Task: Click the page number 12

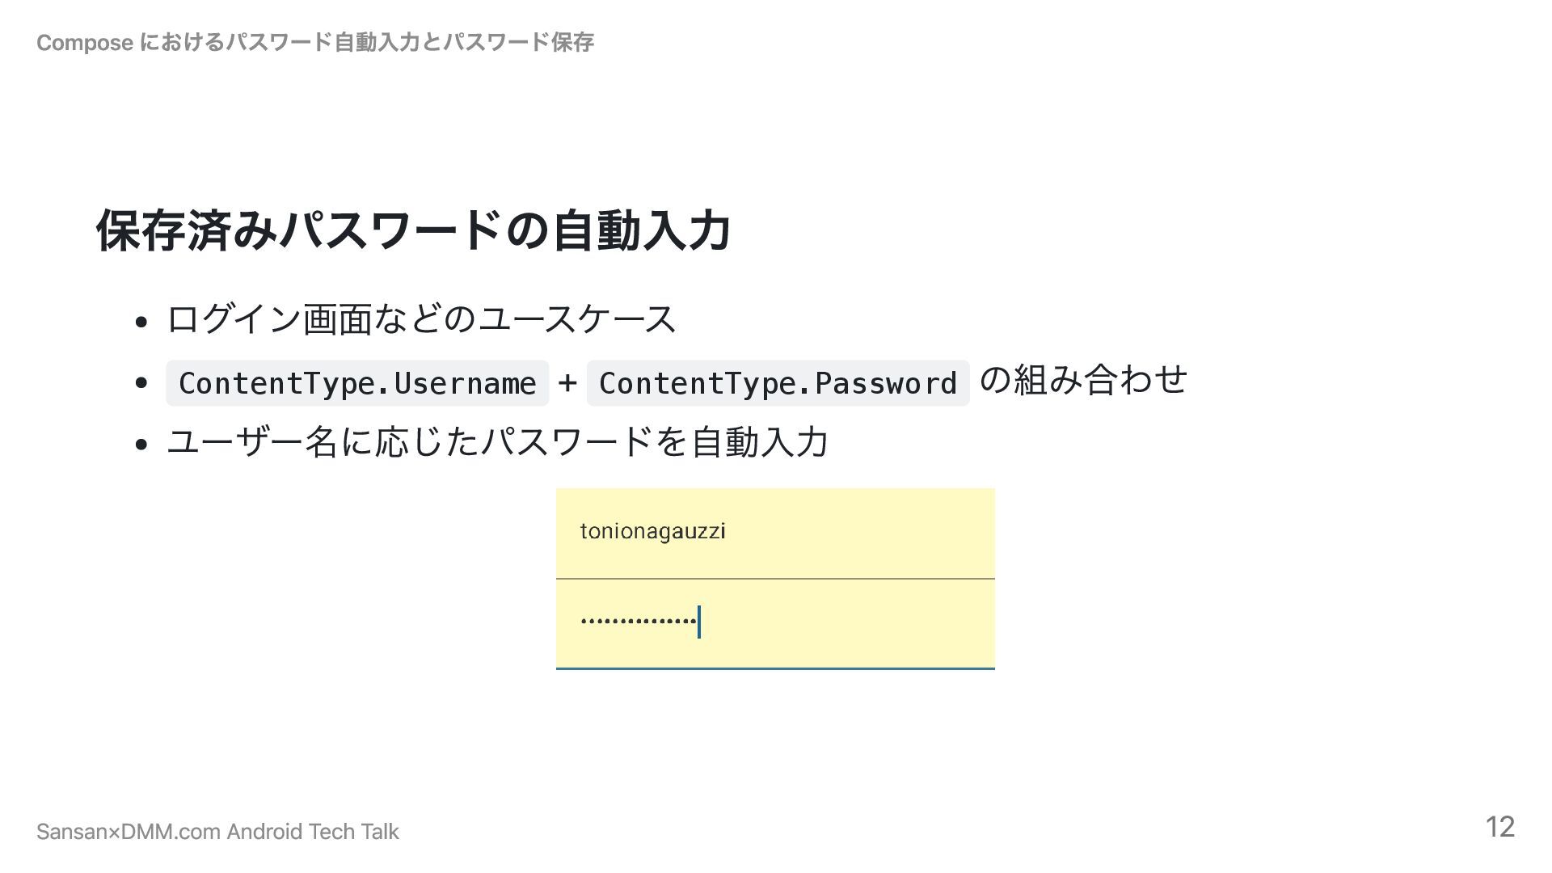Action: click(1499, 827)
